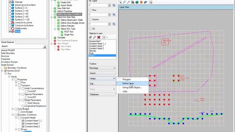
Task: Click the zoom in magnifier tool
Action: point(124,2)
